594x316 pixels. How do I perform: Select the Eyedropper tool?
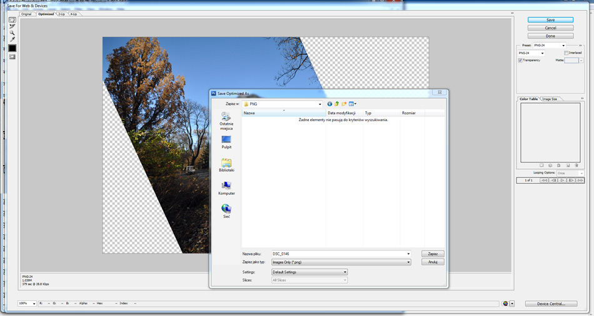tap(13, 39)
